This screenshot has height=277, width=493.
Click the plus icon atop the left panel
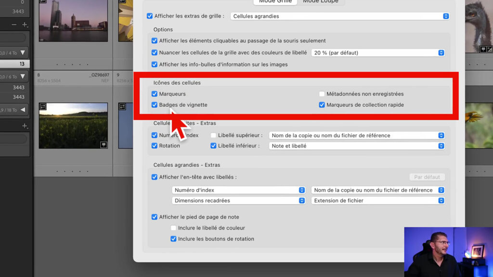point(24,24)
